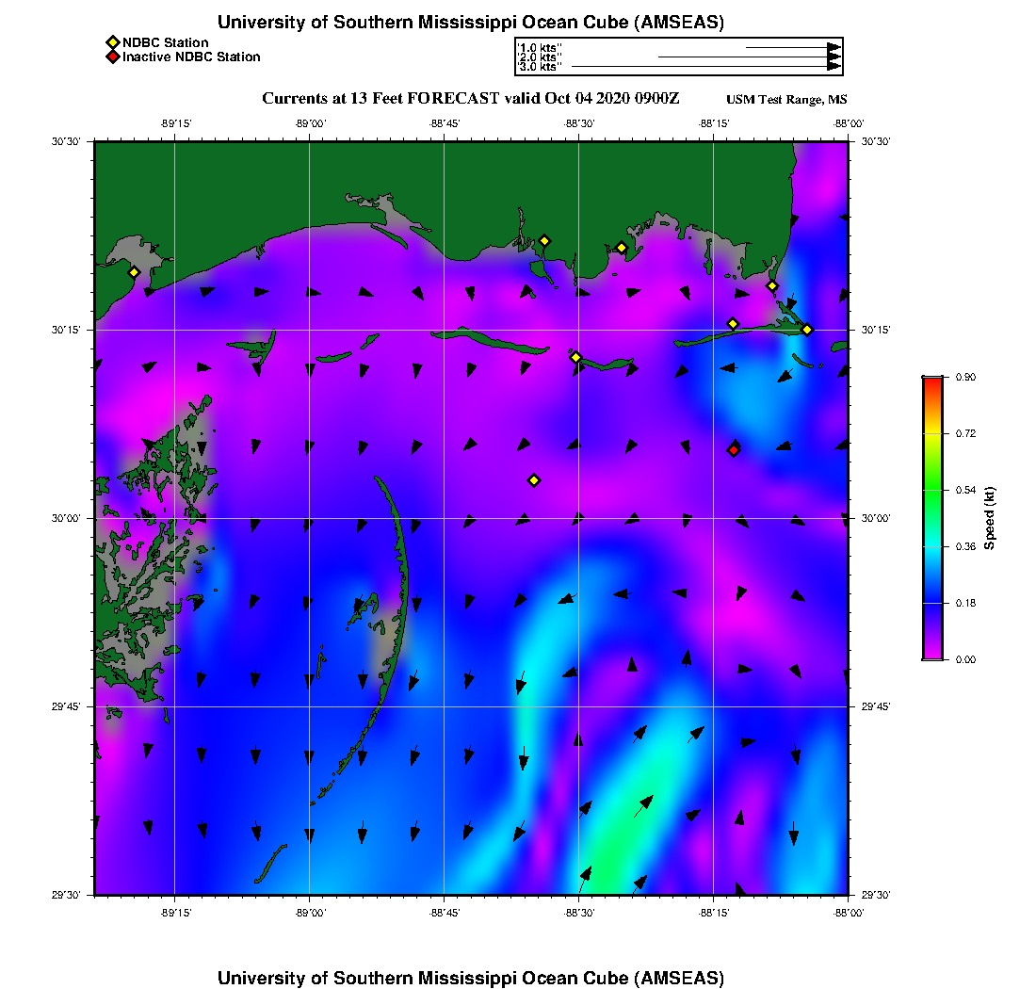Click the easternmost yellow station marker at 30°15'
1036x989 pixels.
(x=807, y=329)
